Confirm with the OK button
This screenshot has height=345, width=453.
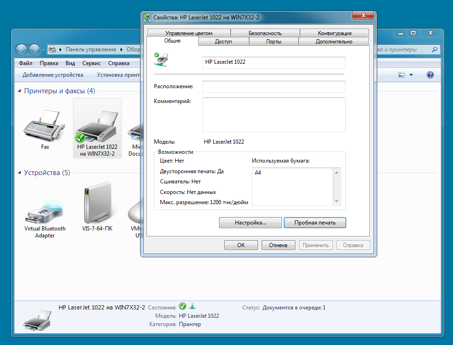tap(241, 245)
